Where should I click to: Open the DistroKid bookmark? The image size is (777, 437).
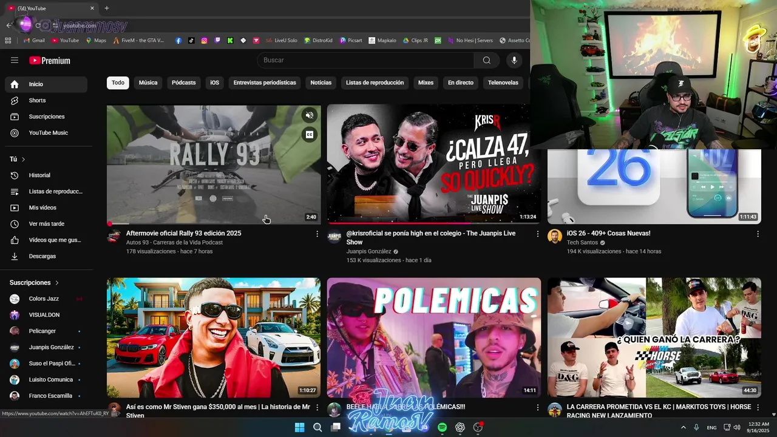click(x=318, y=41)
